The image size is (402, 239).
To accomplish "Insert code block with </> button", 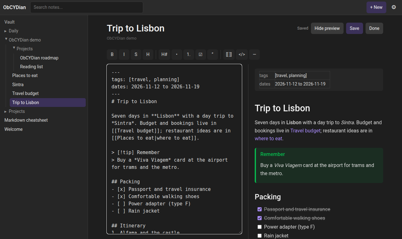I will (242, 54).
